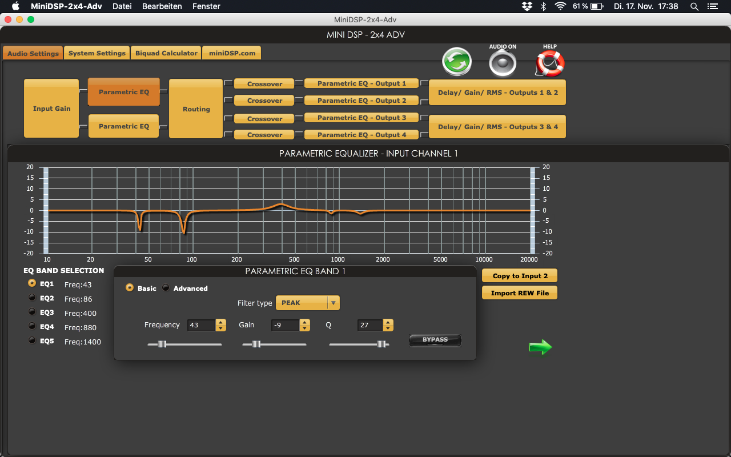Select EQ3 band radio button

(32, 312)
